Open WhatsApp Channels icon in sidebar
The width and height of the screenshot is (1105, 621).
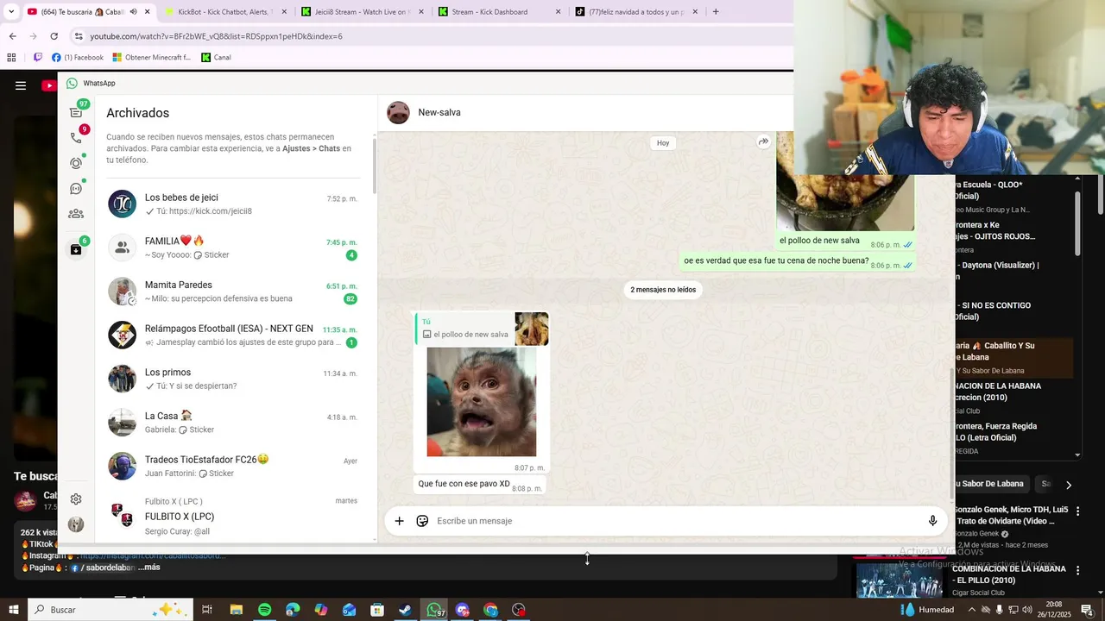[x=76, y=189]
